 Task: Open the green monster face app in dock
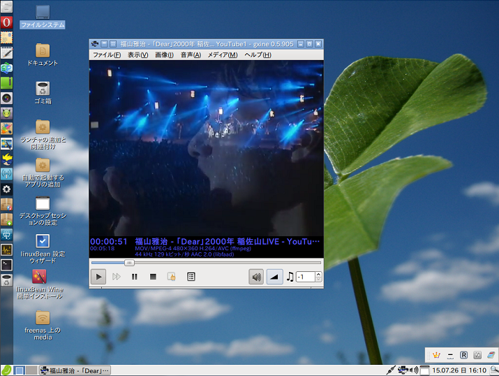tap(6, 113)
